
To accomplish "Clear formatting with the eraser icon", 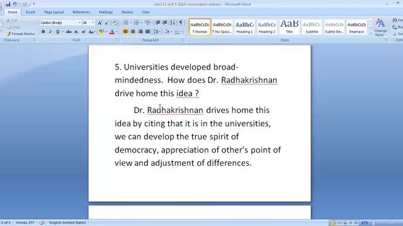I will point(115,23).
